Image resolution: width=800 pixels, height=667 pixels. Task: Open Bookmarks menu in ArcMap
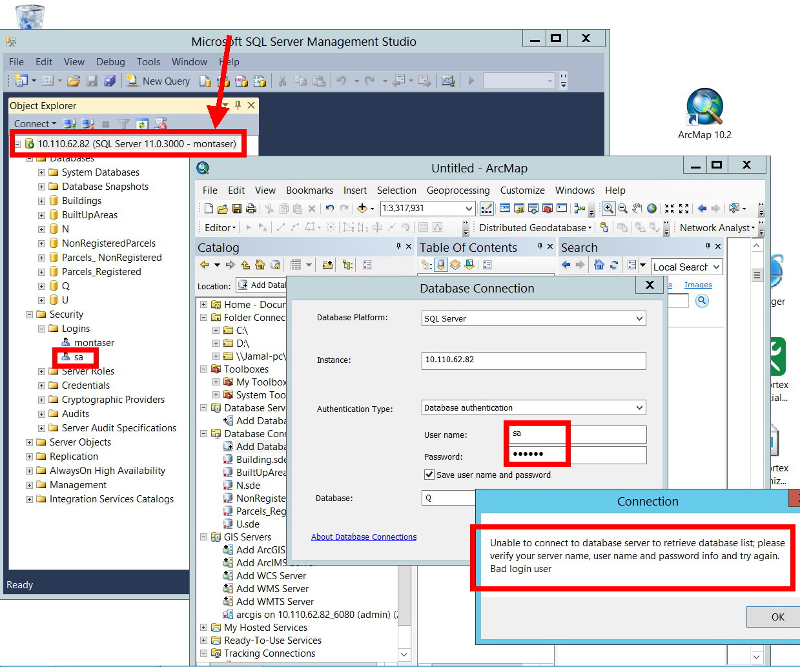coord(310,190)
